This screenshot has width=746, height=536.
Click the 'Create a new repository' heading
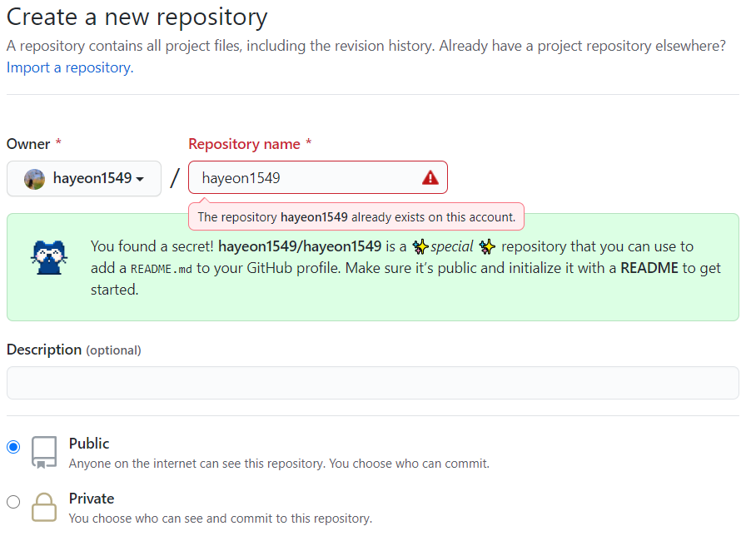pyautogui.click(x=137, y=17)
